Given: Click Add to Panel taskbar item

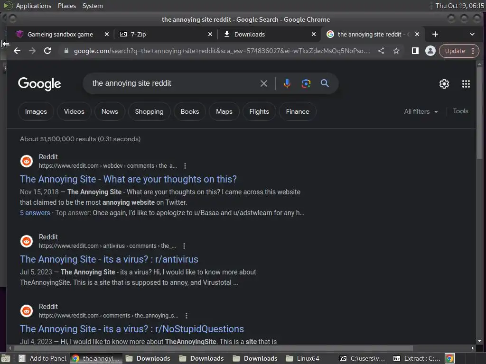Looking at the screenshot, I should (43, 358).
